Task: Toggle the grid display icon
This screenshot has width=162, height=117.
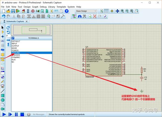Action: 106,11
